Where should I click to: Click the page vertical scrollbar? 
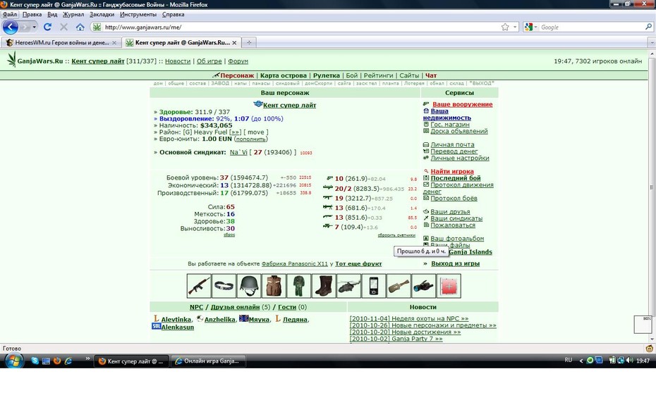[652, 196]
